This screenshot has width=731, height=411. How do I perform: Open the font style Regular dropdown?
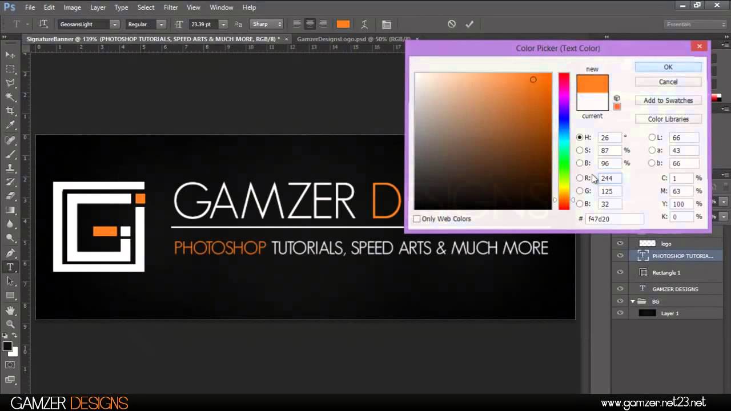162,25
